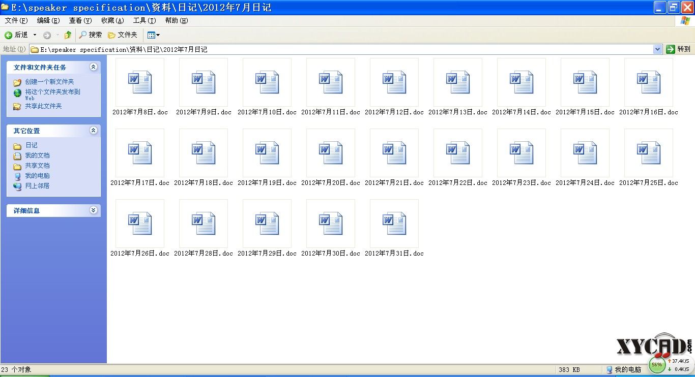Expand the address bar dropdown list

[658, 49]
